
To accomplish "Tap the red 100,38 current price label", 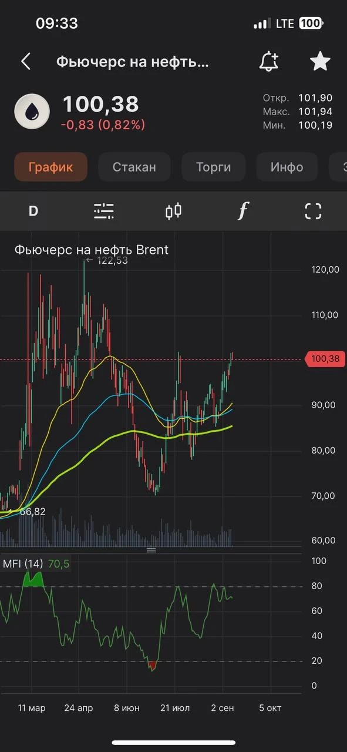I will click(326, 359).
